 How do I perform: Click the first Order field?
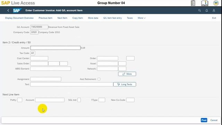click(108, 58)
